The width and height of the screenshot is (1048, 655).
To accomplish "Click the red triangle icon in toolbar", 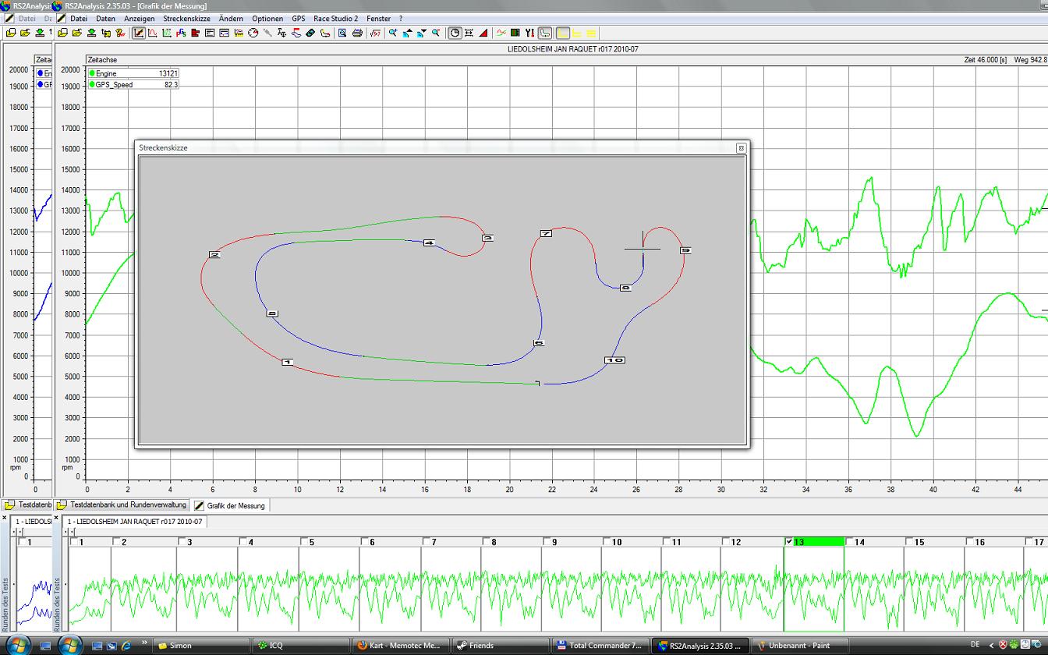I will tap(483, 33).
